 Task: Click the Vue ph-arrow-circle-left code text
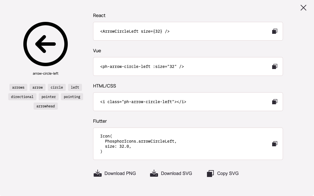click(x=142, y=66)
